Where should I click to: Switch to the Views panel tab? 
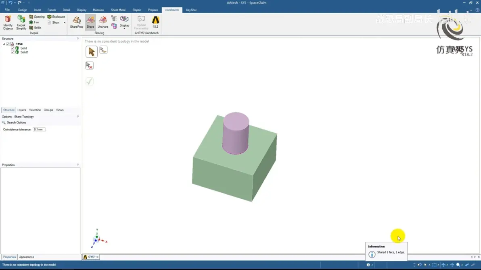(59, 110)
